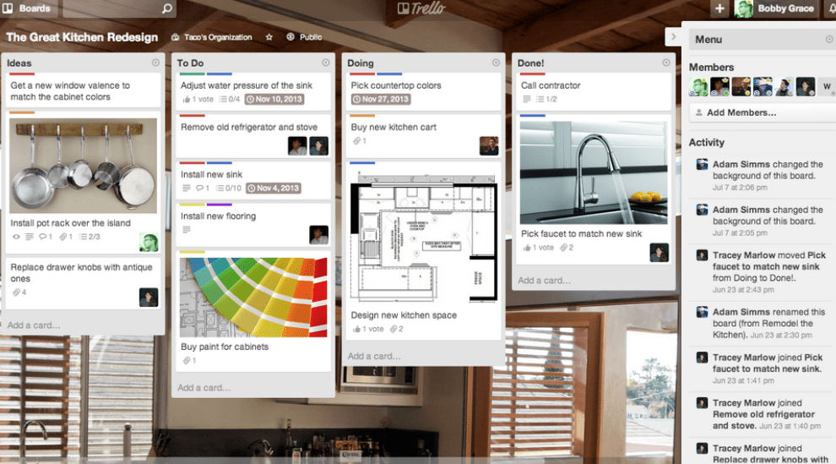Click Pick faucet link in Tracey's moved activity

(x=769, y=261)
